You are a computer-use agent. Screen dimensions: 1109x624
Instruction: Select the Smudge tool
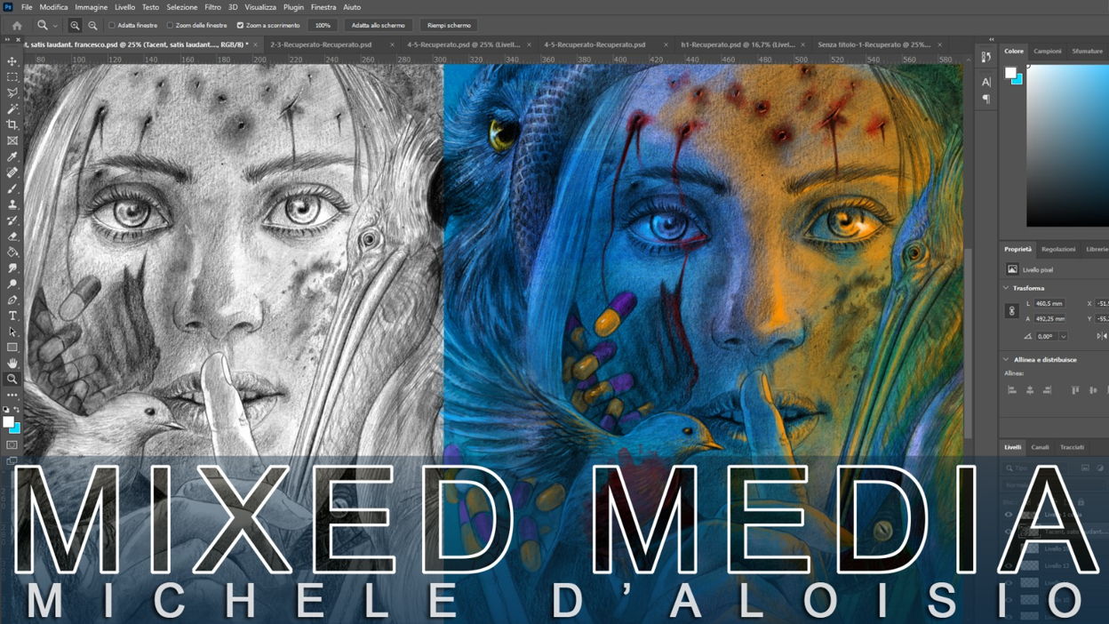(x=12, y=268)
